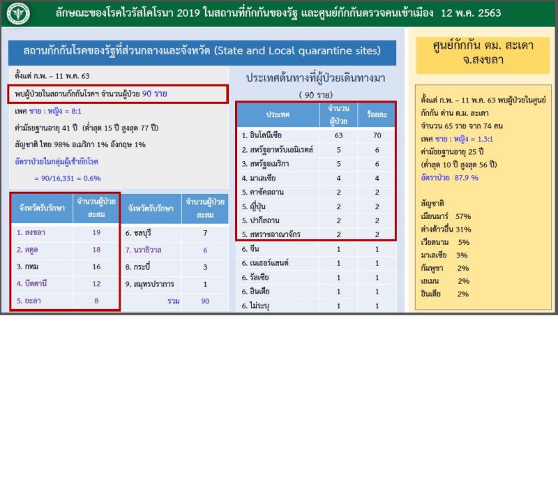Click percentage '70' for อินโดนีเซีย

tap(377, 135)
